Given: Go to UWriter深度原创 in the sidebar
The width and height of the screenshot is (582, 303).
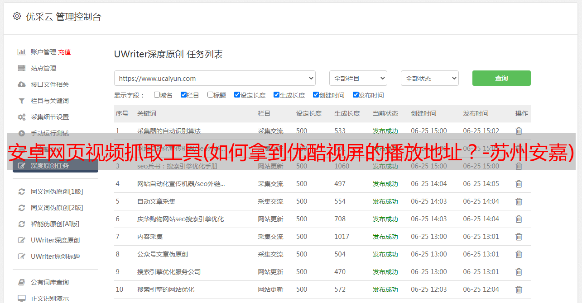Looking at the screenshot, I should point(55,240).
